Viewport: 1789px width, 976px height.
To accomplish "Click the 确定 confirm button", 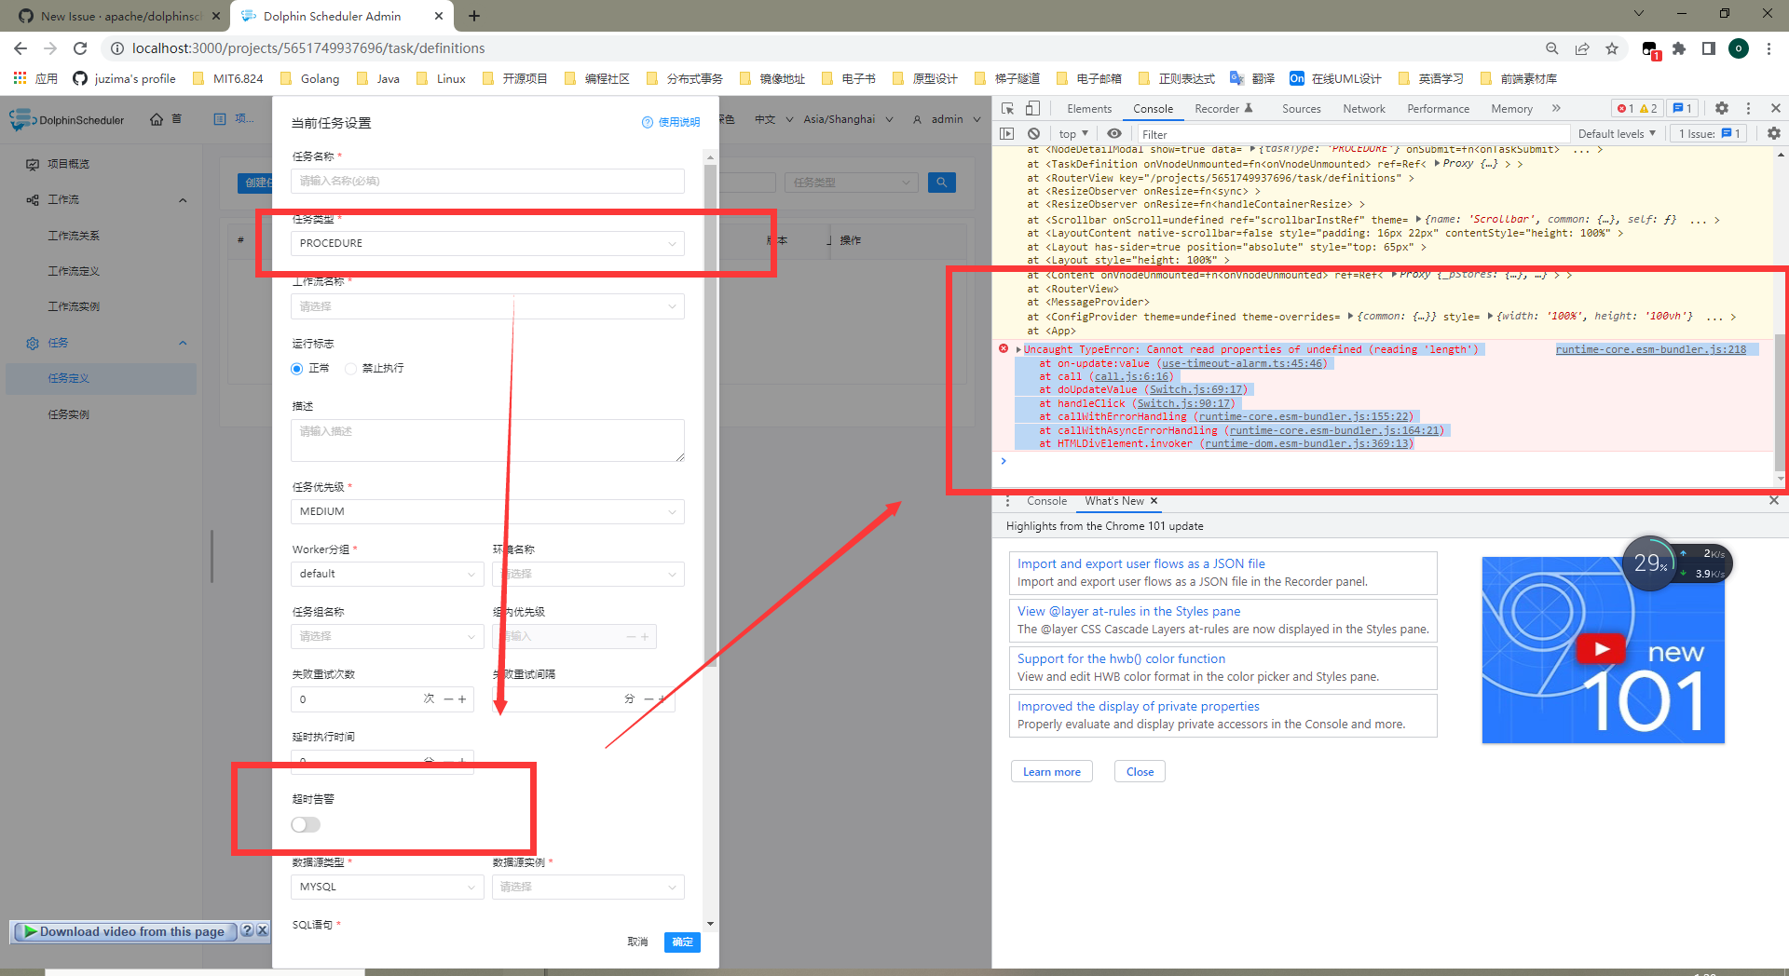I will click(682, 942).
